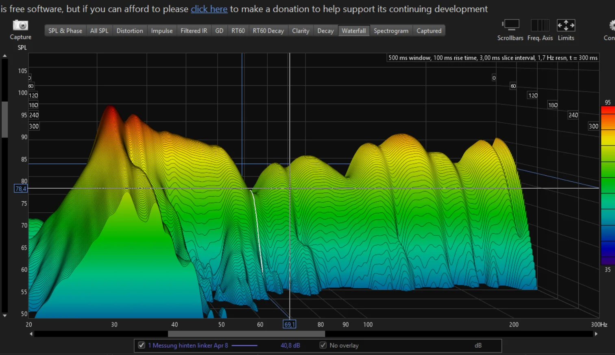Switch to the RT60 tab

238,30
